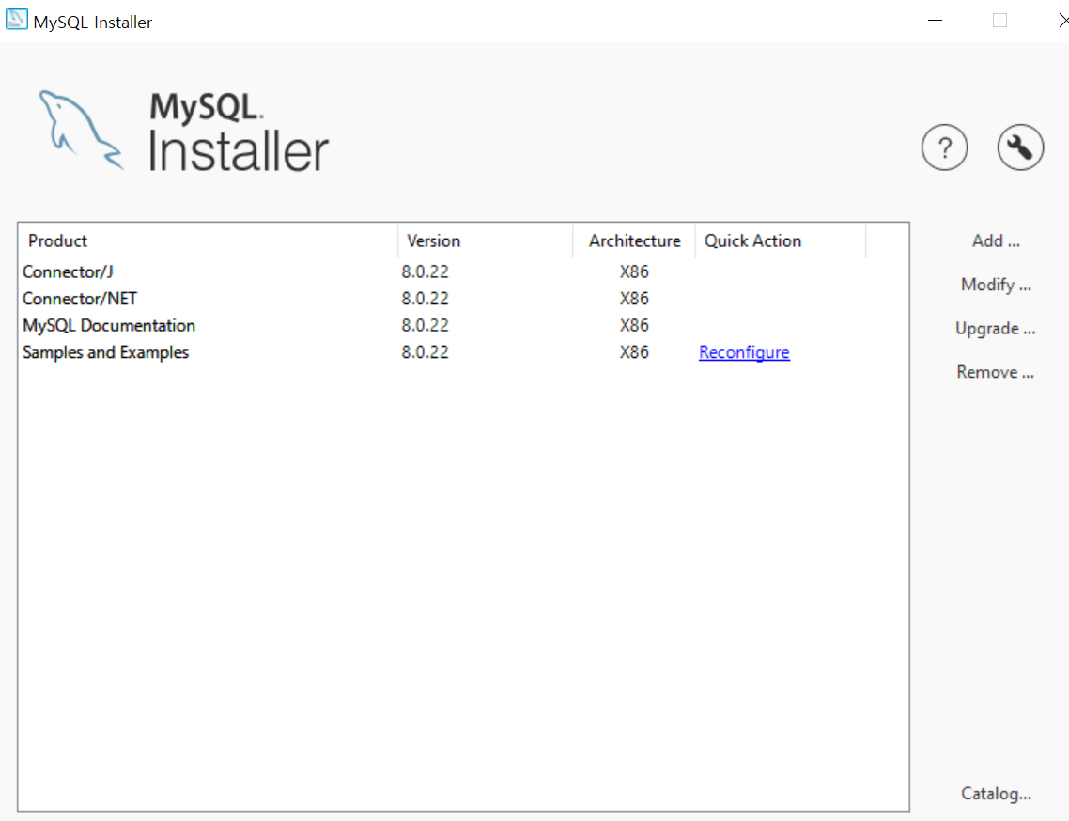
Task: Select the Connector/NET row
Action: [x=464, y=299]
